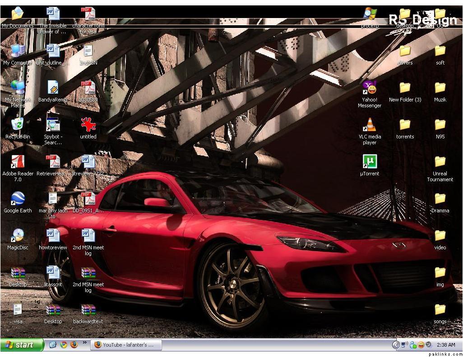Click the system clock showing 2:38 AM
The width and height of the screenshot is (463, 357).
[445, 345]
